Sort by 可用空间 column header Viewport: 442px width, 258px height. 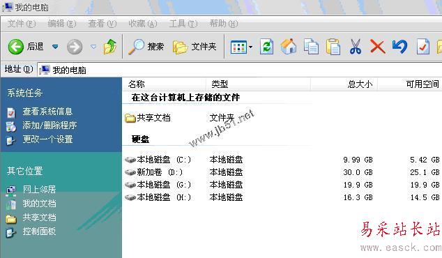[x=410, y=84]
